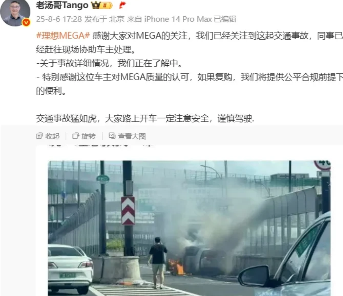The height and width of the screenshot is (296, 343).
Task: Click the 查看大图 enlarge icon
Action: (x=112, y=136)
